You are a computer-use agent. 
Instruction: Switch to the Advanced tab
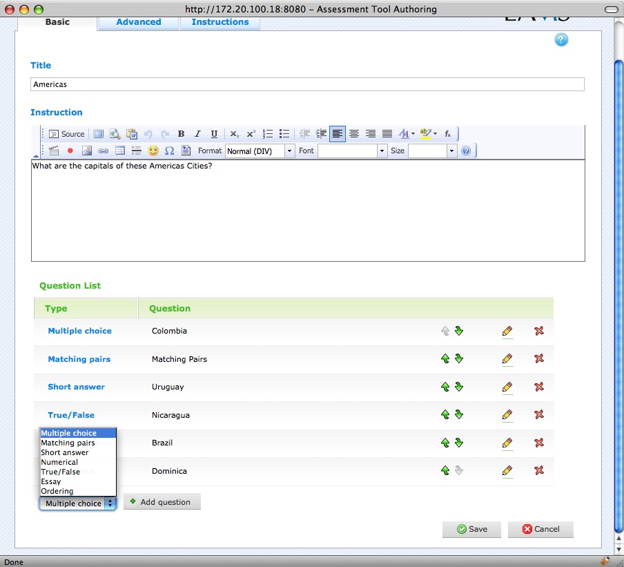pyautogui.click(x=139, y=22)
